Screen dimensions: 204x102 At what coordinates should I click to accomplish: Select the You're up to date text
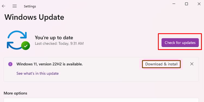click(x=54, y=38)
